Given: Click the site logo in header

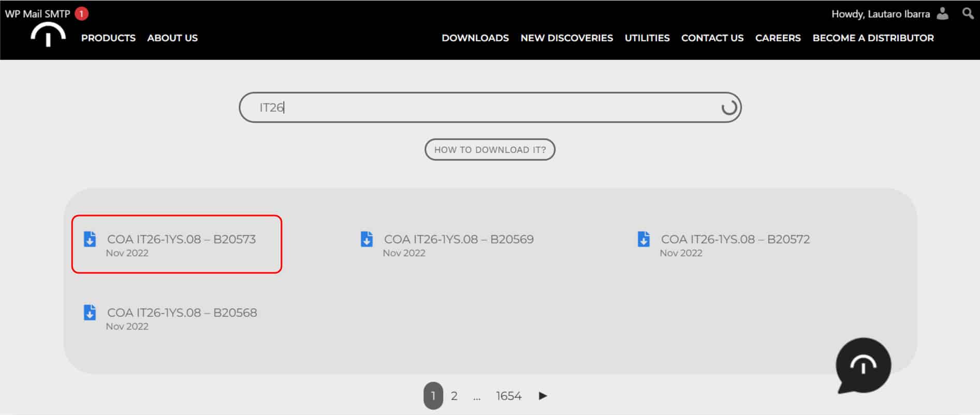Looking at the screenshot, I should pyautogui.click(x=48, y=36).
